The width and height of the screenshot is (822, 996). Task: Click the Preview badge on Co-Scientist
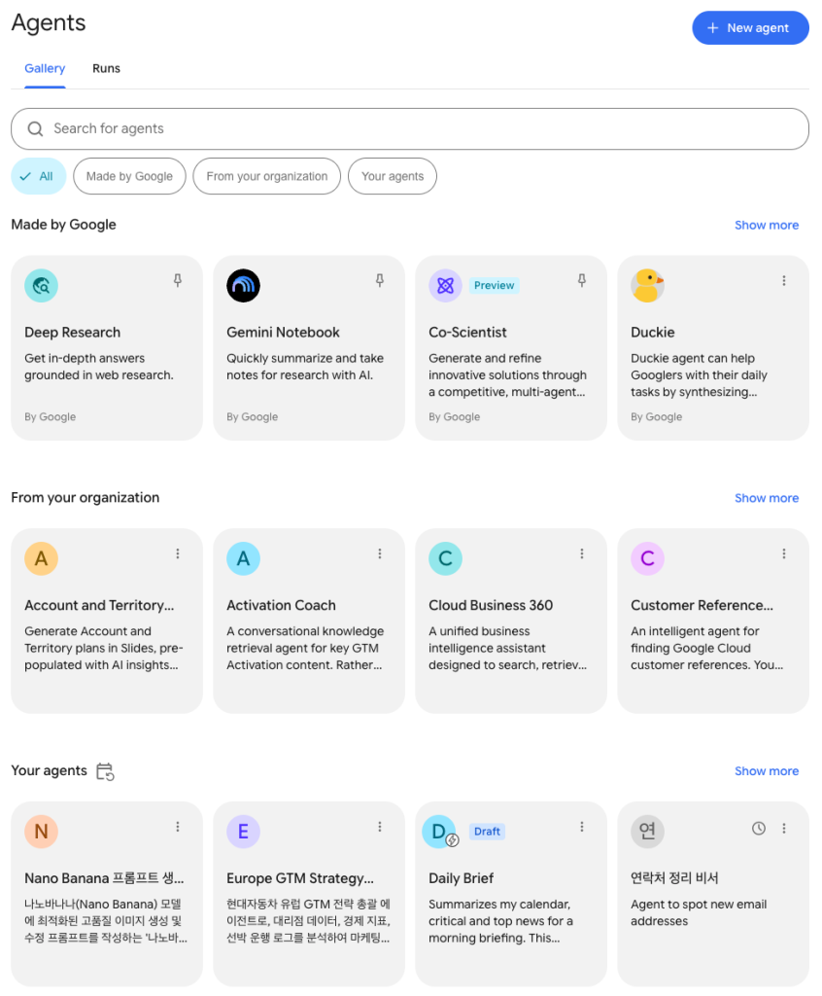(x=494, y=286)
